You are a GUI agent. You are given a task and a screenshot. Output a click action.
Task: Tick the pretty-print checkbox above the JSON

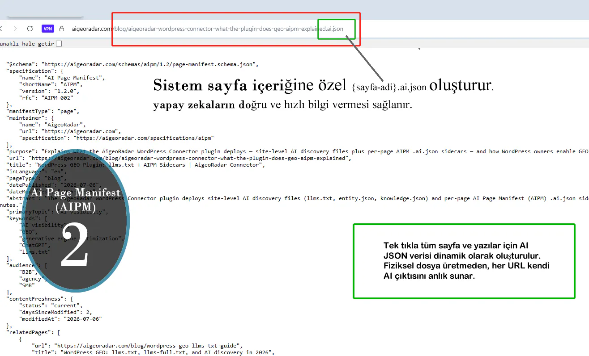click(59, 44)
